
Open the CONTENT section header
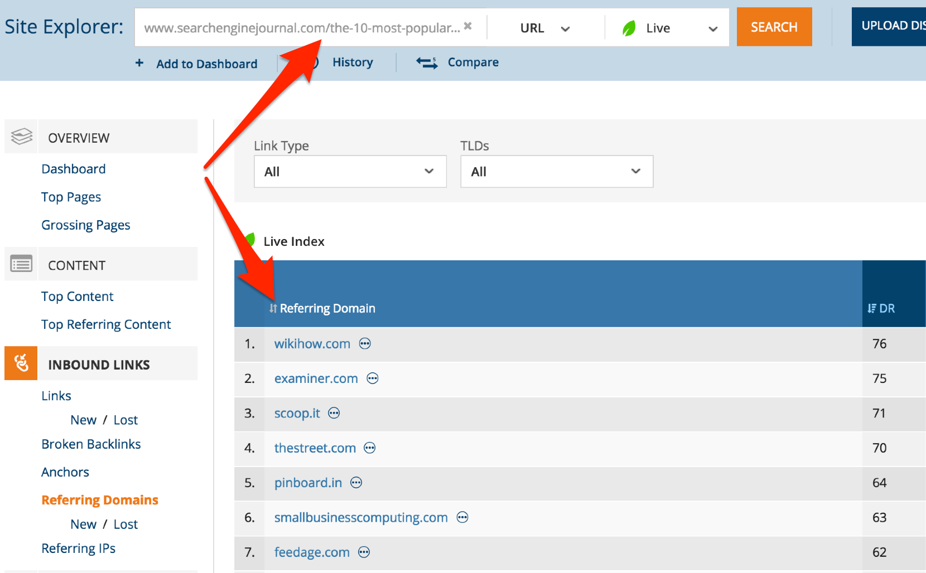point(101,264)
